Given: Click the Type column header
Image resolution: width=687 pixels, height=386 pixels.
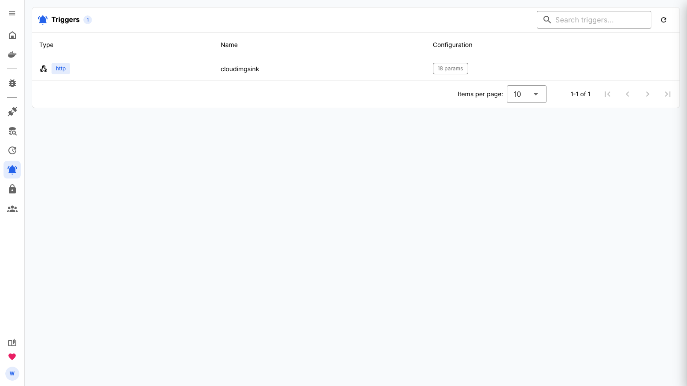Looking at the screenshot, I should coord(46,45).
